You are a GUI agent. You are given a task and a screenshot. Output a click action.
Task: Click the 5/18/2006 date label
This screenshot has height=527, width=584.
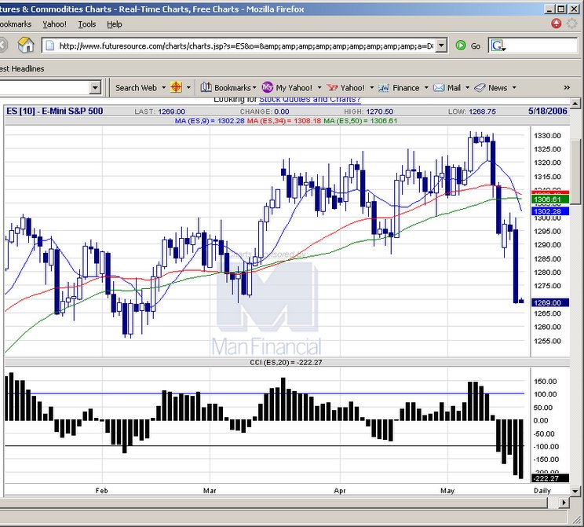click(548, 111)
